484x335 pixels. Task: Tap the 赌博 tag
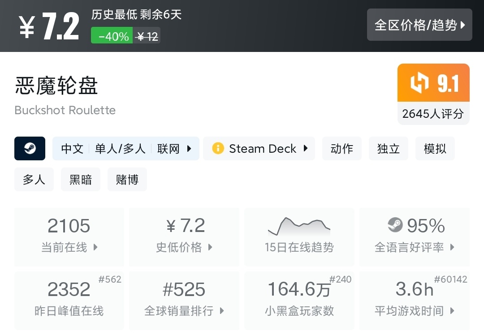(127, 180)
